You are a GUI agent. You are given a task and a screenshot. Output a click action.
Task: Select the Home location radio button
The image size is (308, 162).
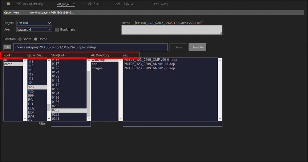(36, 39)
